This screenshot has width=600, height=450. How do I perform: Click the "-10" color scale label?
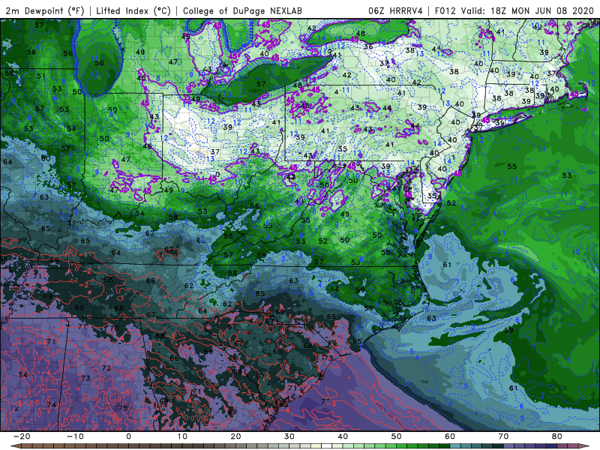coord(75,436)
